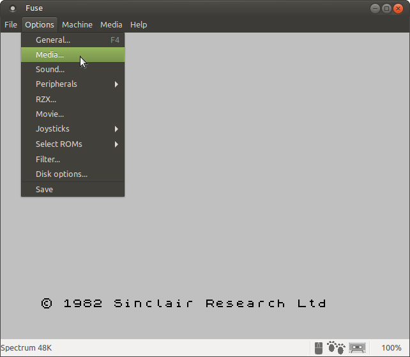Screen dimensions: 410x357
Task: Close the Fuse window
Action: tap(398, 9)
